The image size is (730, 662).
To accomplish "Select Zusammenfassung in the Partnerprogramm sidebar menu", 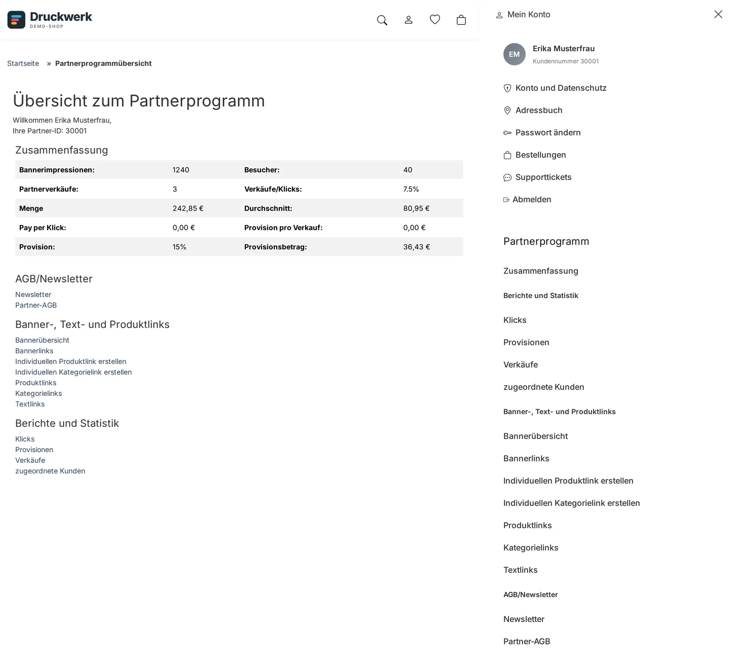I will [540, 271].
